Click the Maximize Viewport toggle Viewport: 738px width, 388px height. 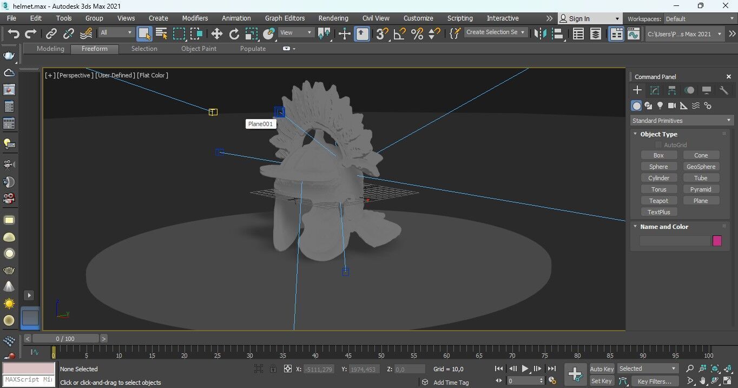727,381
